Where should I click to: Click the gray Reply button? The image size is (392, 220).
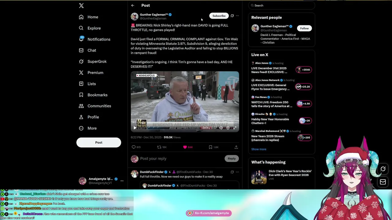pos(232,159)
